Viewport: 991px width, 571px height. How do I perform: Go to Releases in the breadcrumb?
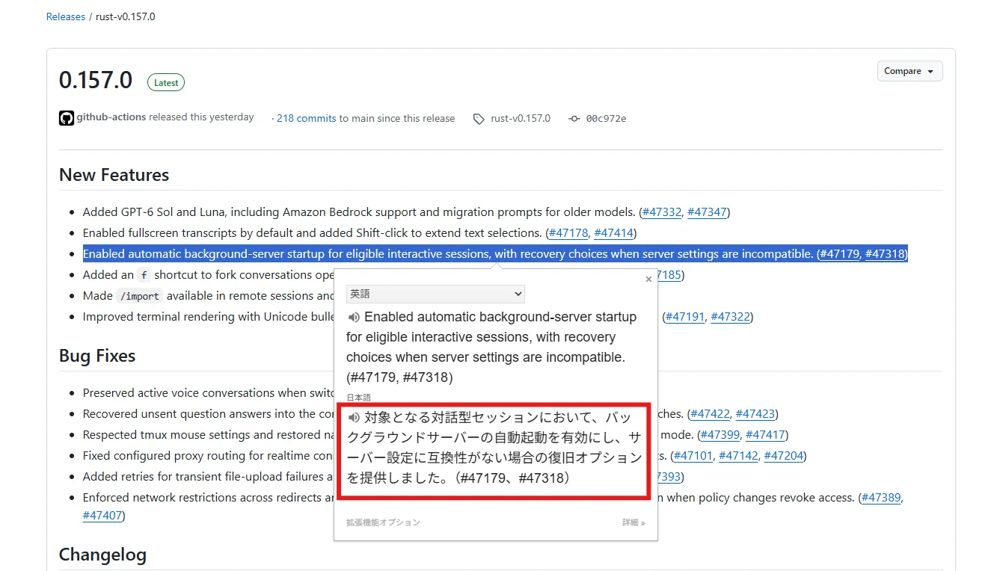(x=66, y=16)
